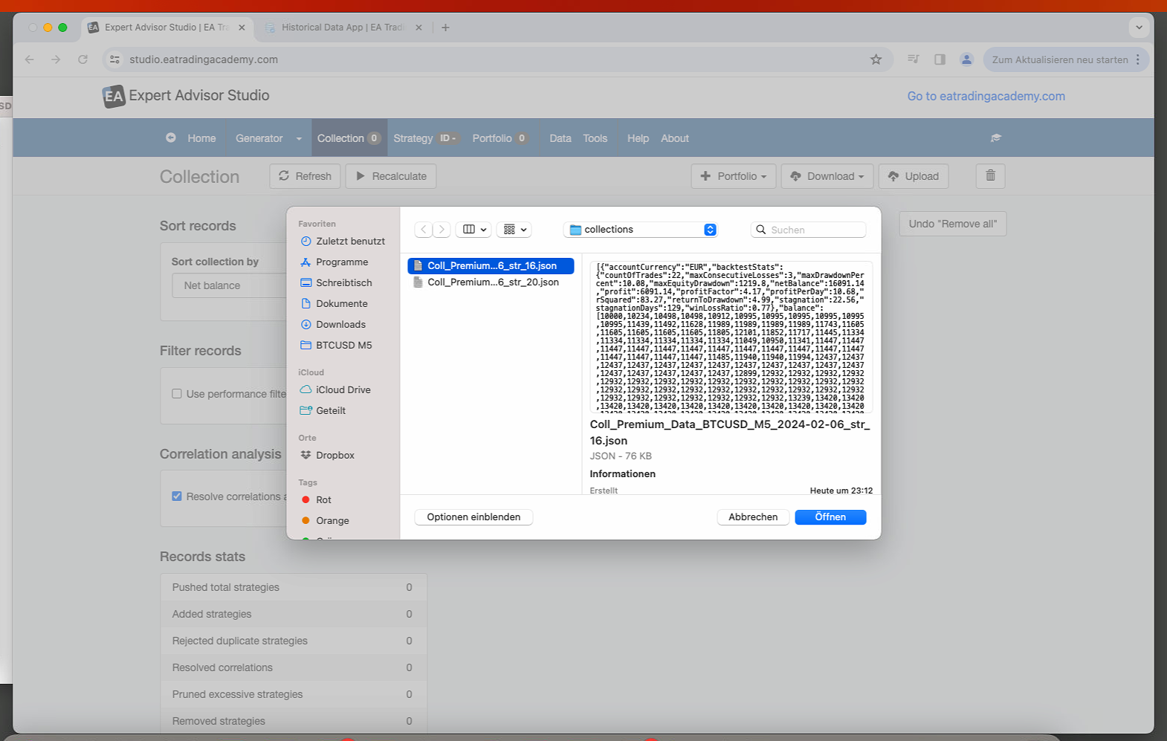Viewport: 1167px width, 741px height.
Task: Open the media control icon in toolbar
Action: coord(914,59)
